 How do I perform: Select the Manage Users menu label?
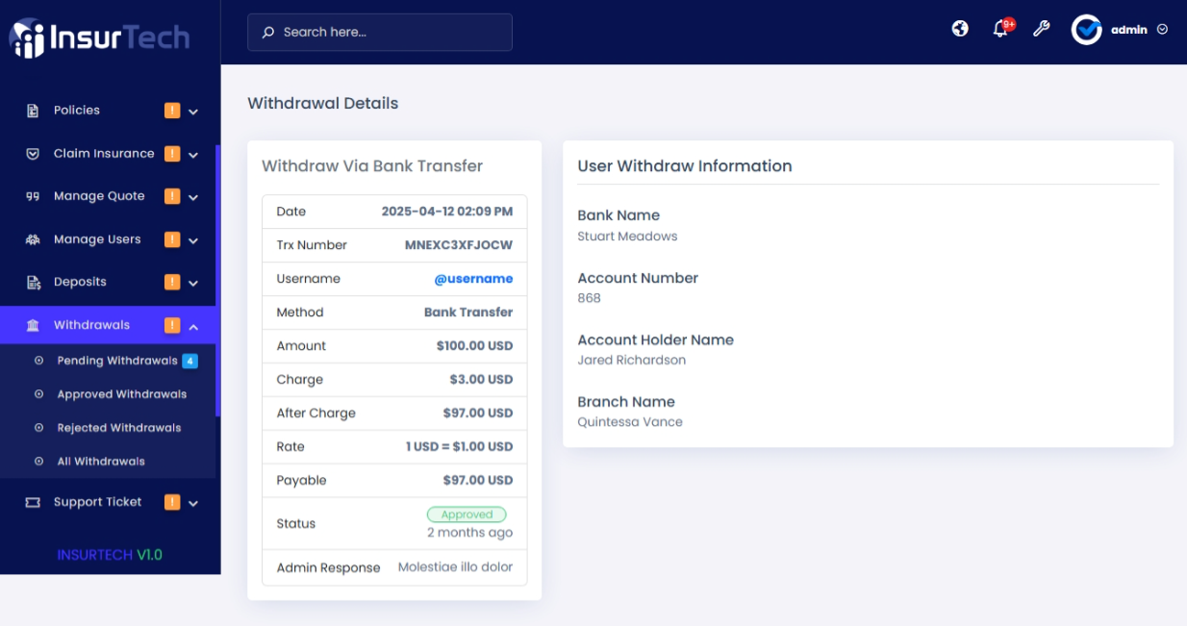pyautogui.click(x=97, y=239)
